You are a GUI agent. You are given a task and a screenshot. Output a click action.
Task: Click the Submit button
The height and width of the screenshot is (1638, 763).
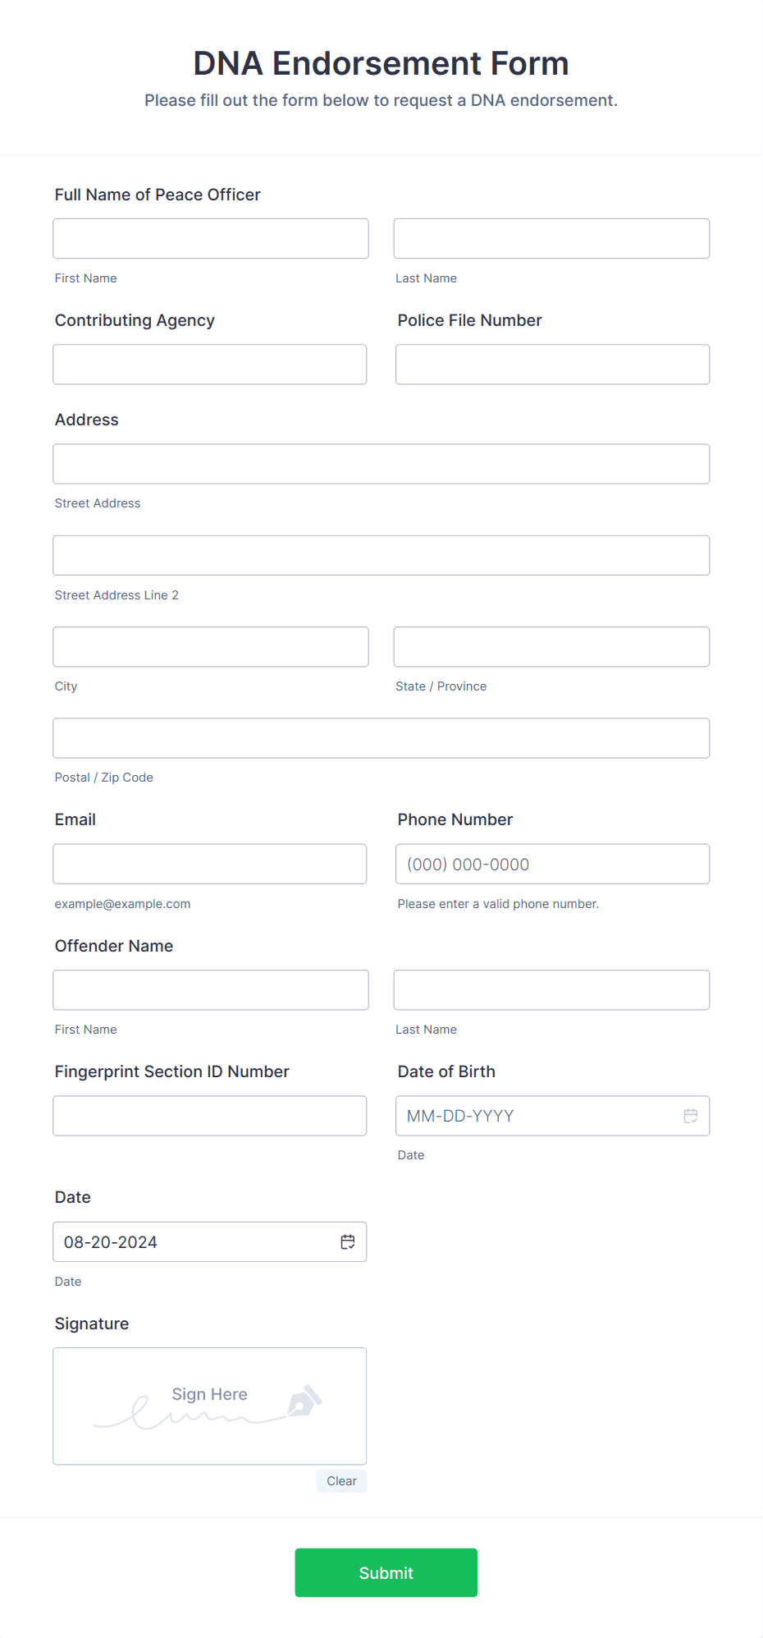pos(386,1572)
